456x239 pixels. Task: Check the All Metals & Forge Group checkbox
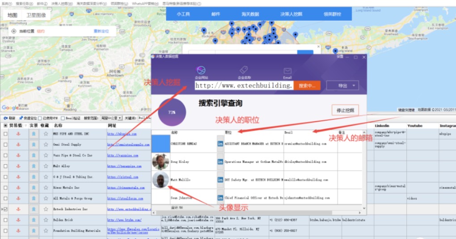point(5,198)
